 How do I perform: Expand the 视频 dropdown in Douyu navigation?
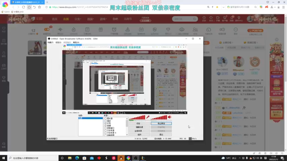pyautogui.click(x=90, y=19)
